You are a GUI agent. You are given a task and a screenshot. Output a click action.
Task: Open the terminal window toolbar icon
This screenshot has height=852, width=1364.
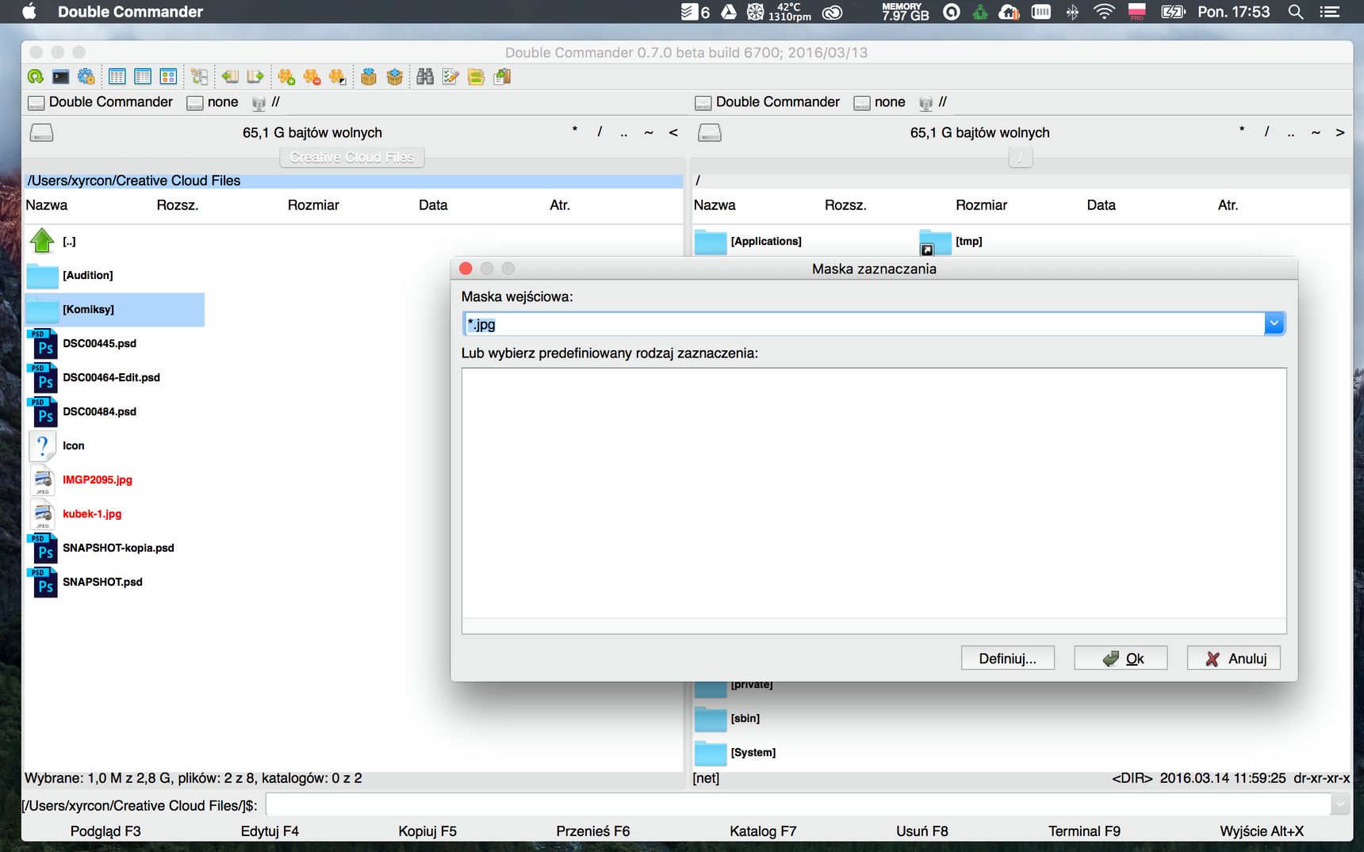click(61, 77)
